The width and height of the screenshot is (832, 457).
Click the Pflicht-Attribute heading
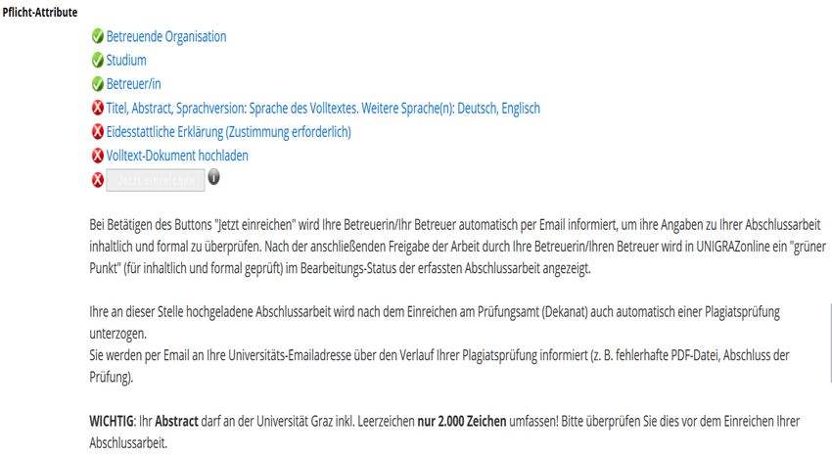point(40,12)
